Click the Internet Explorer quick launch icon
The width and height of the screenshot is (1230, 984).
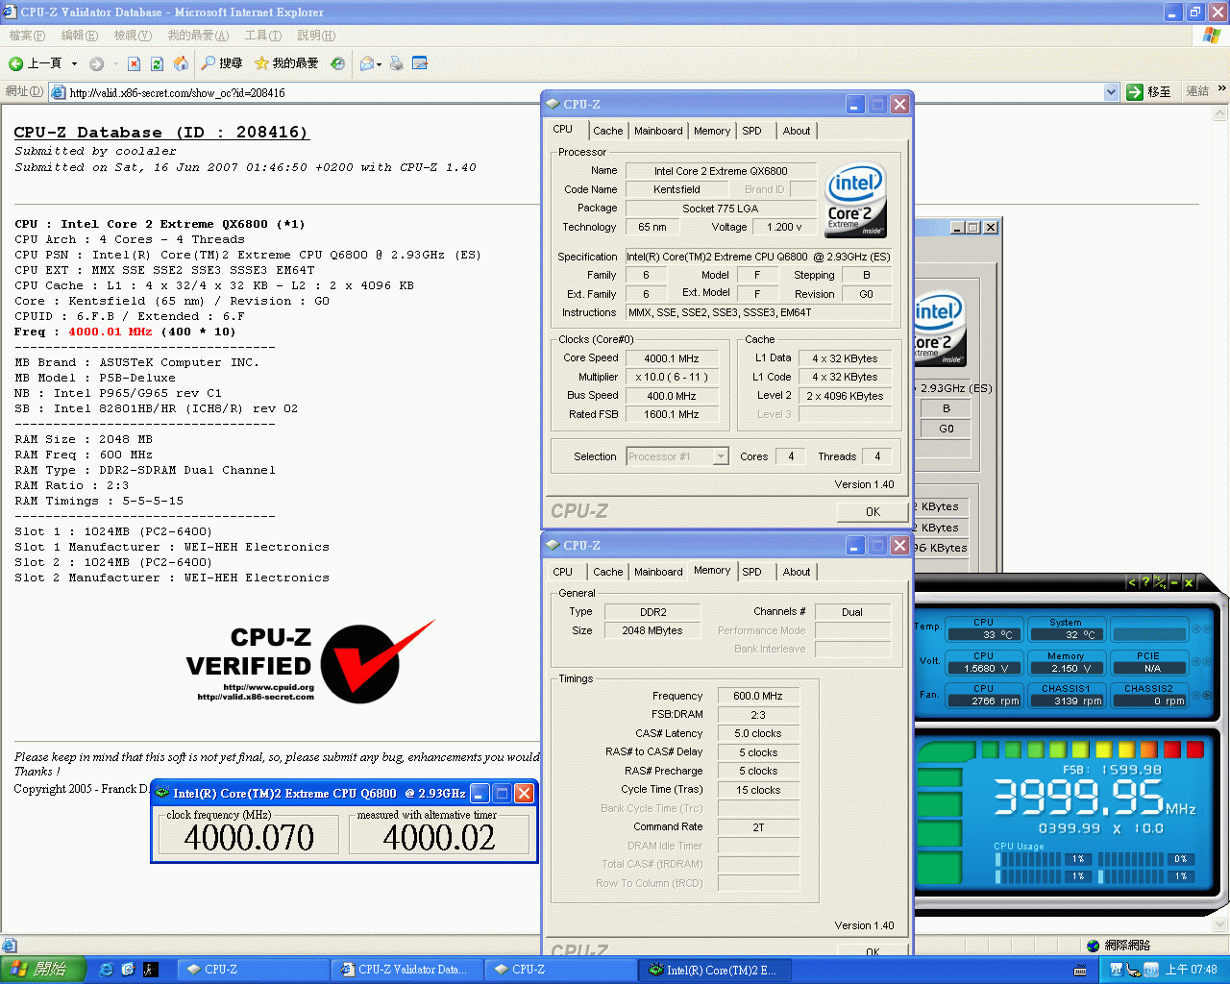(x=106, y=970)
